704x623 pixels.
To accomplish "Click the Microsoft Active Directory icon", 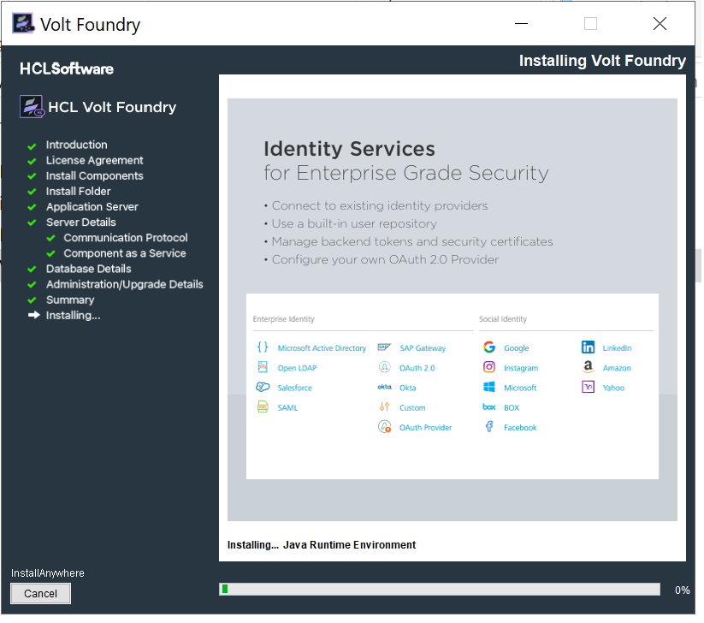I will 263,347.
